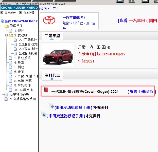Collapse all menus with 菜单折叠
Viewport: 158px width, 152px height.
point(29,13)
